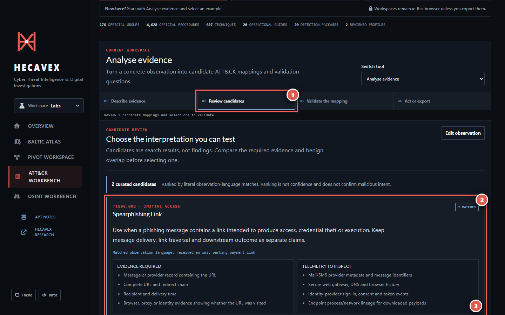Viewport: 505px width, 315px height.
Task: Select ATT&CK Workbench in sidebar
Action: point(46,177)
